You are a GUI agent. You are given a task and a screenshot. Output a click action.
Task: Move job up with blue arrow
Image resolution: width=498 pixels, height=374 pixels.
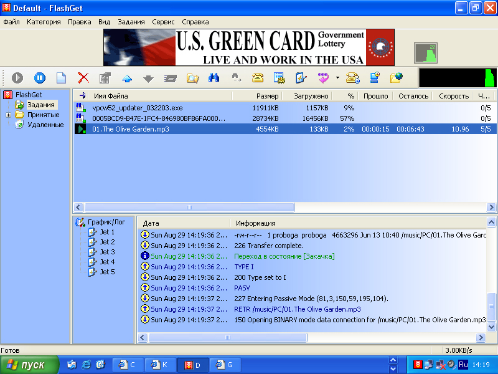tap(127, 79)
